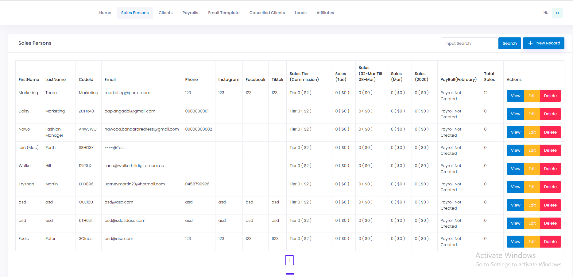Click the New Record button
The width and height of the screenshot is (573, 277).
[543, 43]
